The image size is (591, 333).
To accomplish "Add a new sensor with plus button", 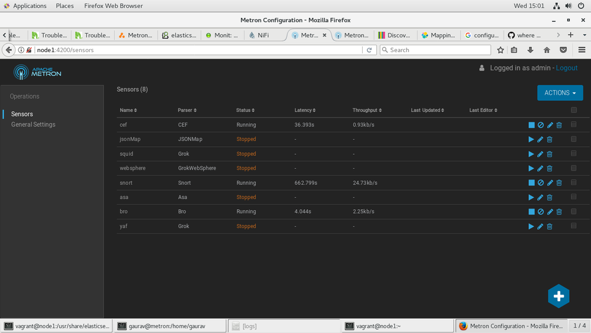I will (558, 296).
